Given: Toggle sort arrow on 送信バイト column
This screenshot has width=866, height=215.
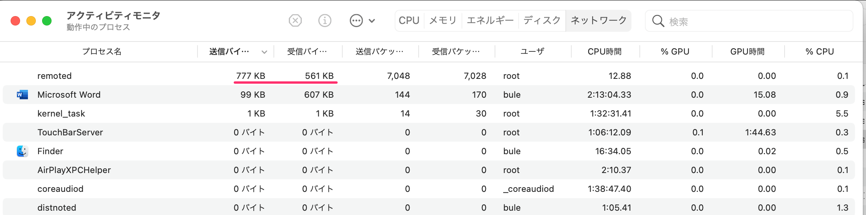Looking at the screenshot, I should click(264, 52).
